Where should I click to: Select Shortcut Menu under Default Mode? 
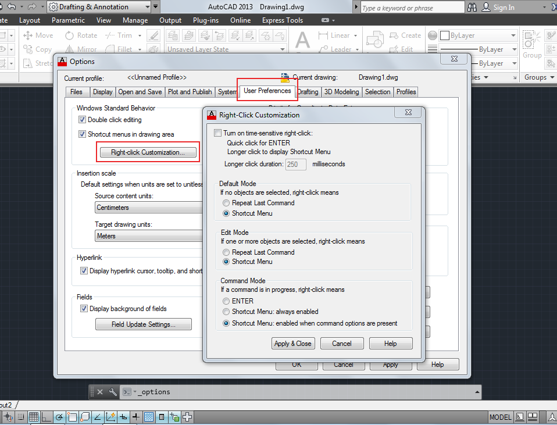click(x=226, y=213)
